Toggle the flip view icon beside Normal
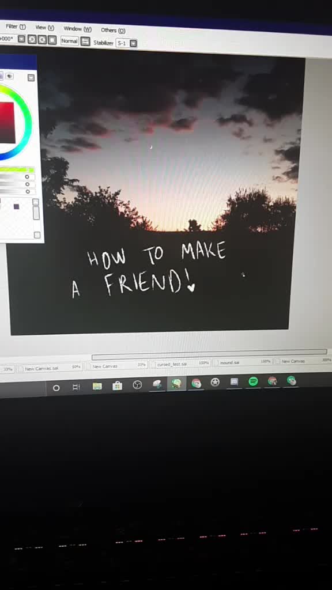332x590 pixels. pyautogui.click(x=85, y=41)
